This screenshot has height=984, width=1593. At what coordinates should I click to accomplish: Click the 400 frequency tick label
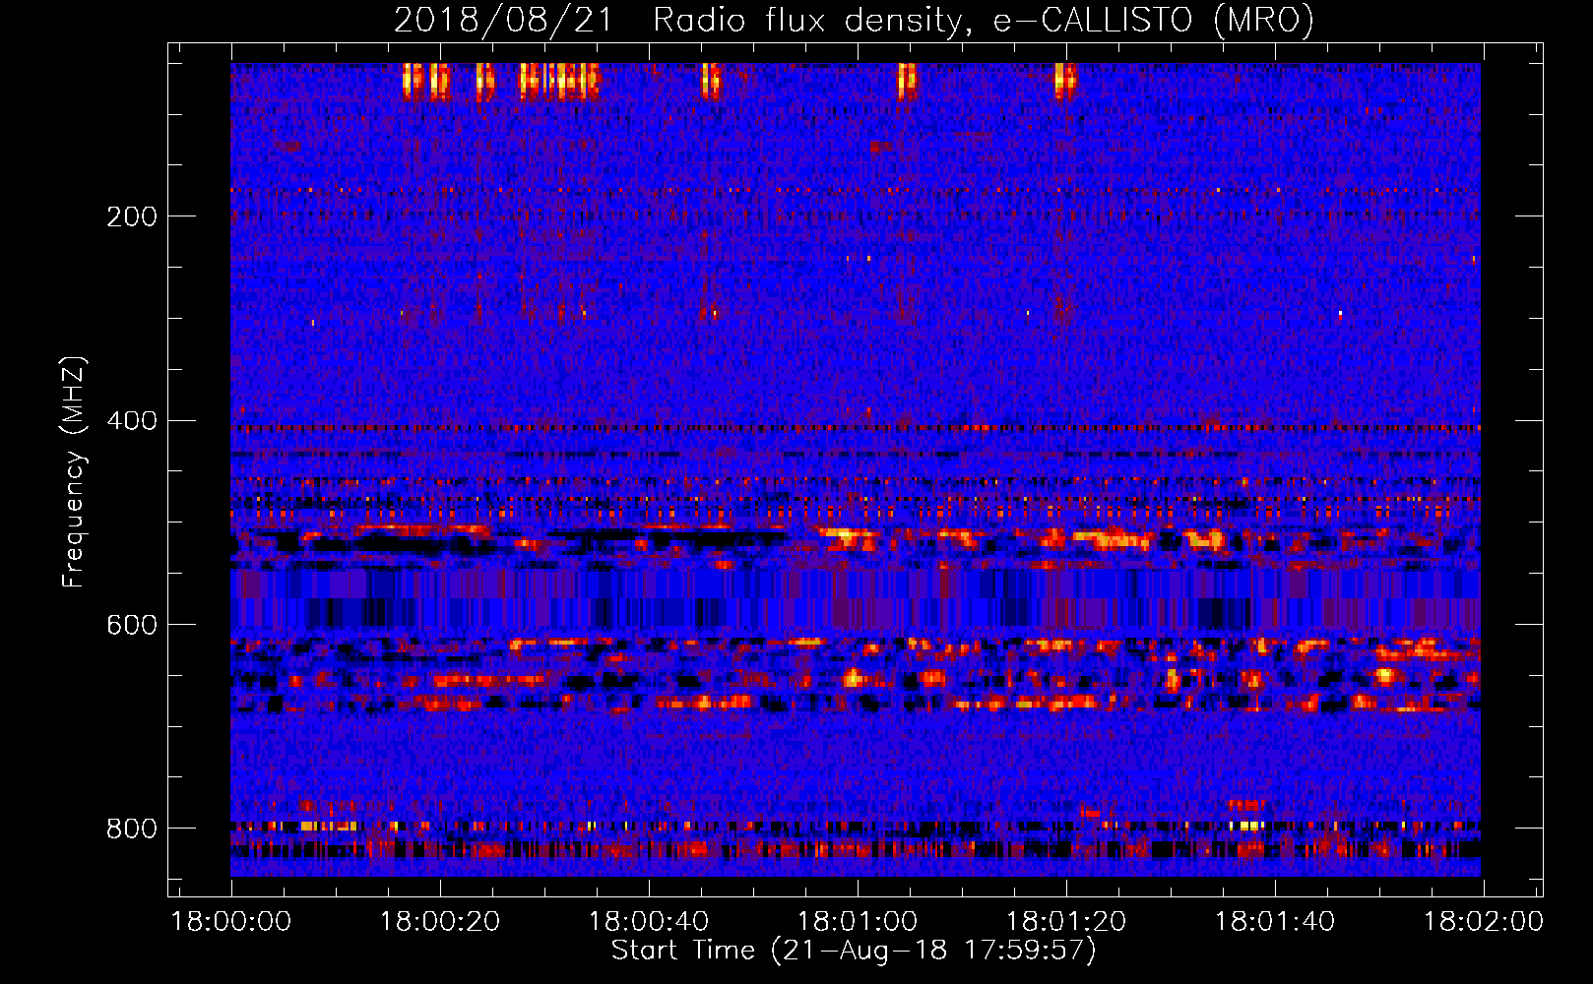tap(132, 421)
